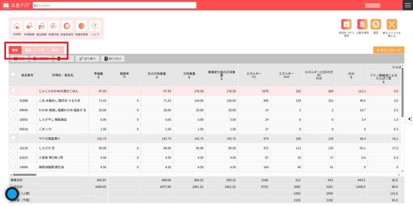The width and height of the screenshot is (413, 206).
Task: Open the 設定 settings icon
Action: (375, 24)
